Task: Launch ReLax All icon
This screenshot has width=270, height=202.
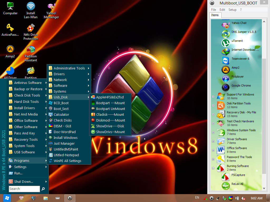Action: click(225, 186)
